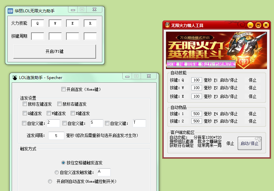Screen dimensions: 274x191
Task: Click the flame icon in 无限火力懒人工具 title bar
Action: pyautogui.click(x=167, y=25)
